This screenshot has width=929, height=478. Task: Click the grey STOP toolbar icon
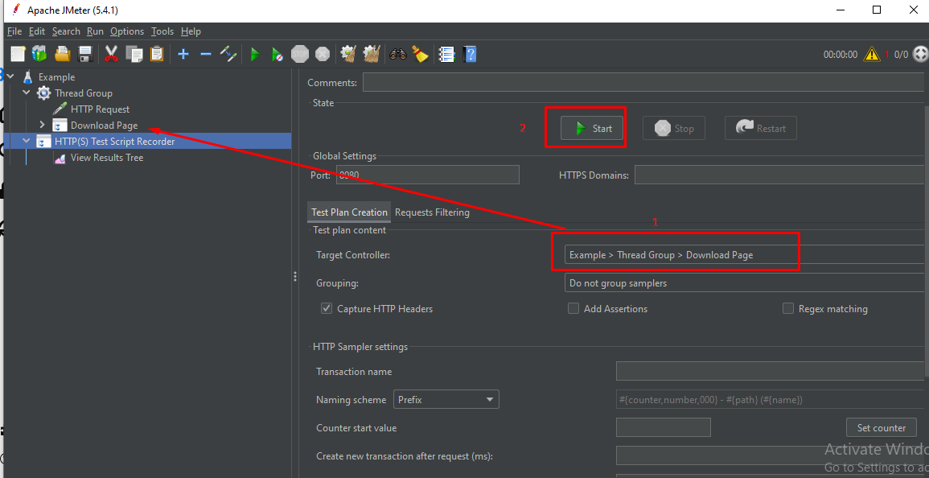tap(300, 55)
